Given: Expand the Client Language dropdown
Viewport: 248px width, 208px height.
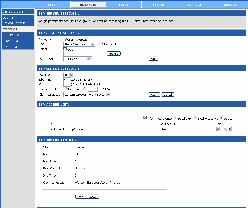Looking at the screenshot, I should (x=87, y=95).
